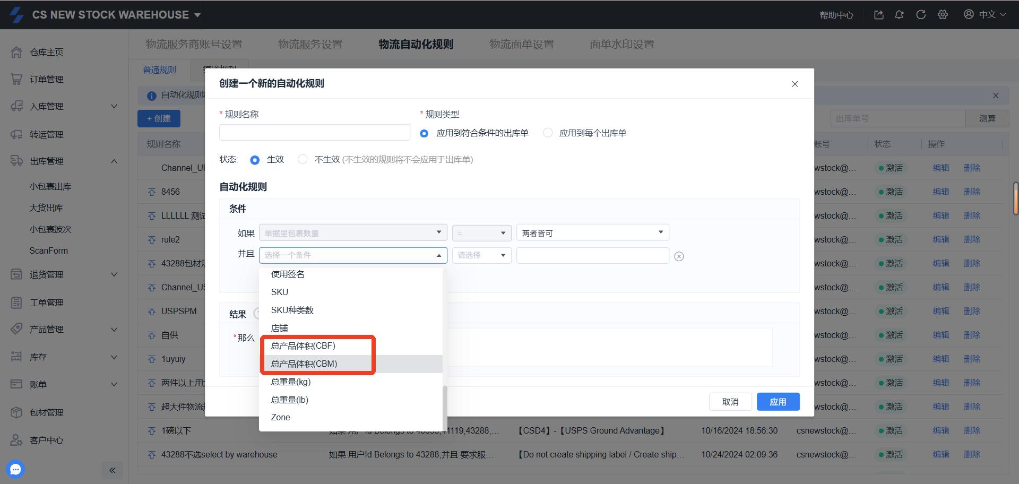The width and height of the screenshot is (1019, 484).
Task: Click the 规则名称 text input field
Action: point(314,132)
